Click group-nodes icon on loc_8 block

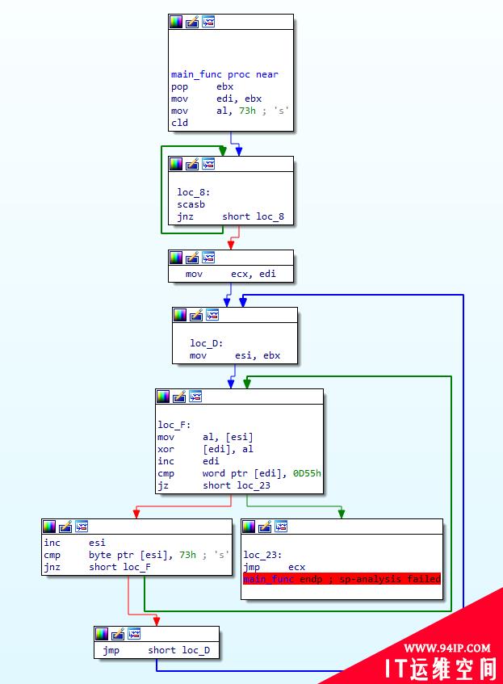(x=208, y=164)
